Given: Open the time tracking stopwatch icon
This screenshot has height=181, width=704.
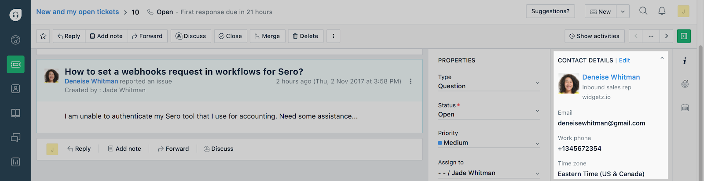Looking at the screenshot, I should click(685, 84).
